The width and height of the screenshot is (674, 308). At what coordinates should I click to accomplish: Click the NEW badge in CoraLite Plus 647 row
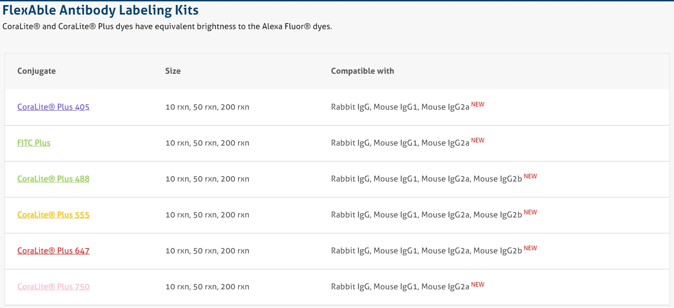[x=530, y=248]
